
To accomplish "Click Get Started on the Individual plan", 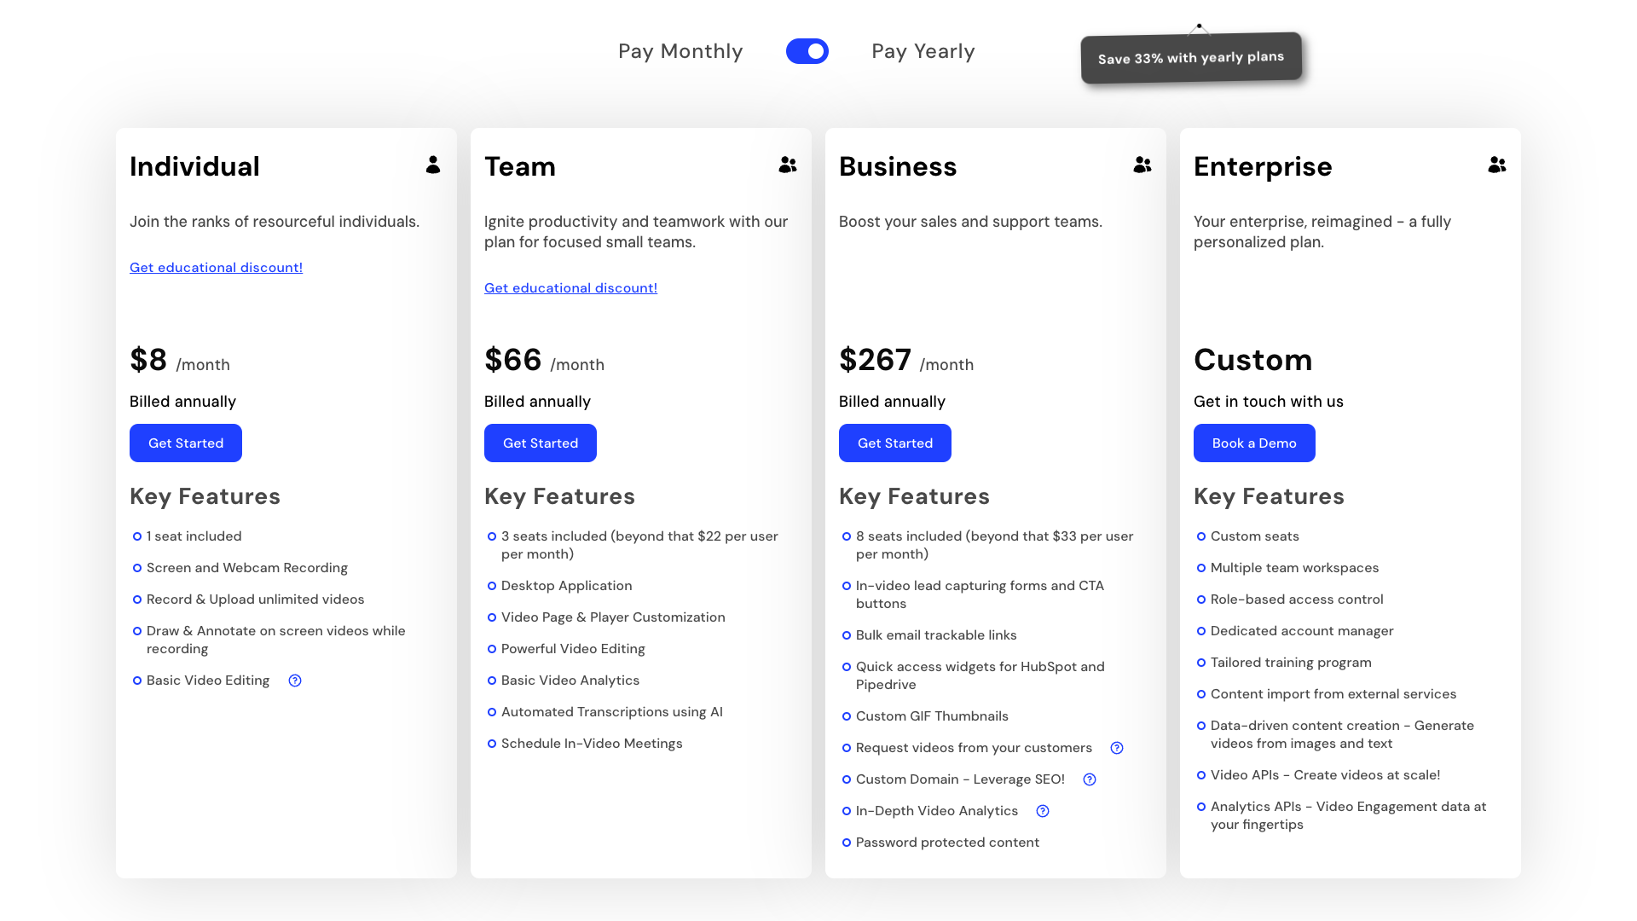I will click(185, 443).
